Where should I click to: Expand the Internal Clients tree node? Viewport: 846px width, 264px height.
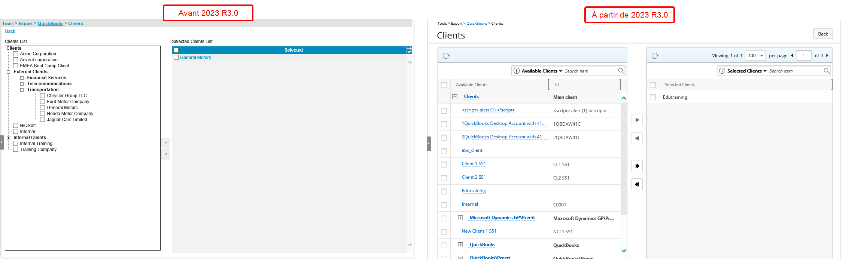(x=8, y=138)
